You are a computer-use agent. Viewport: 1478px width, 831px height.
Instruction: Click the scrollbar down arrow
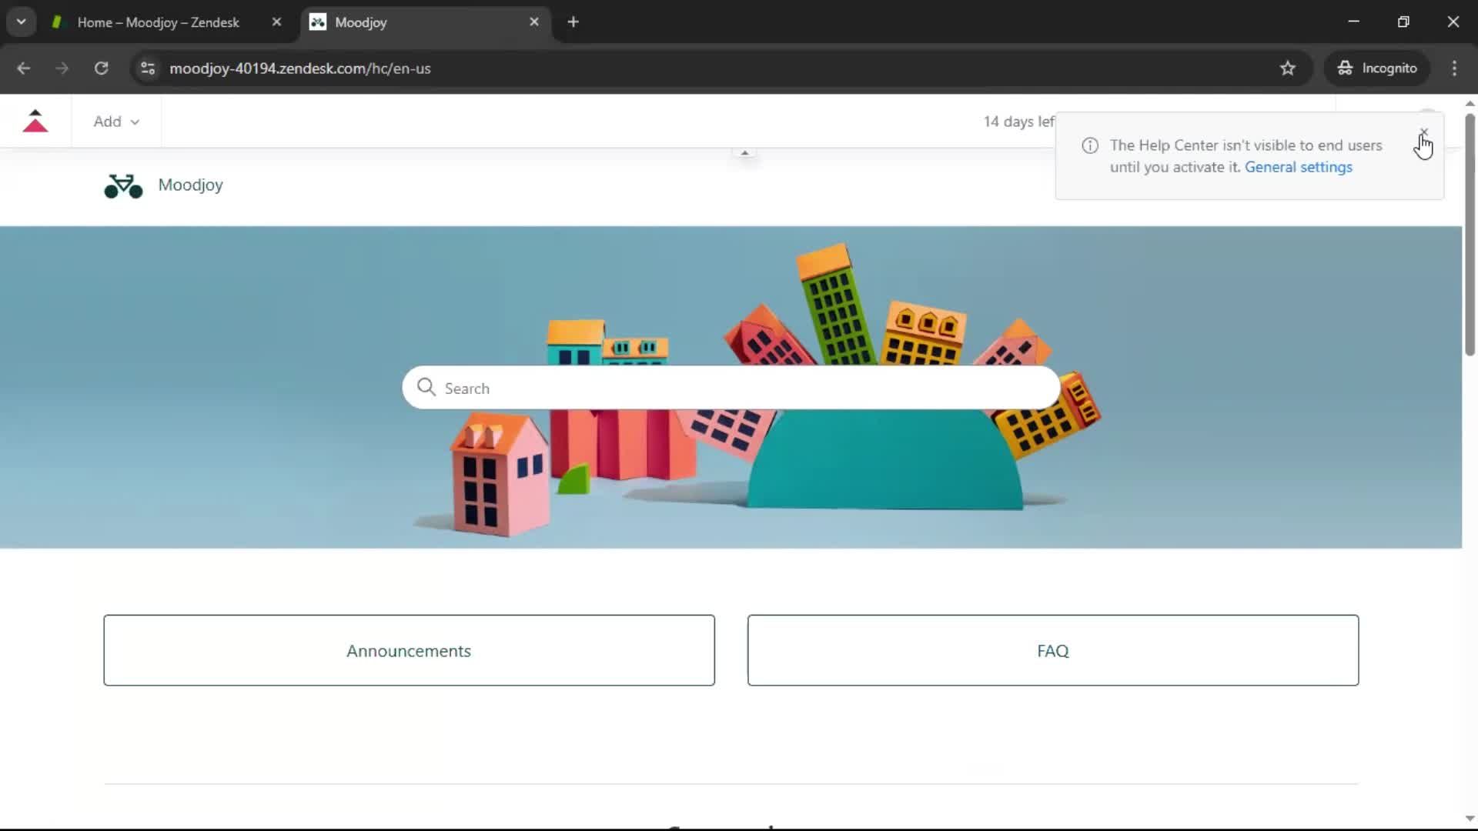coord(1470,819)
